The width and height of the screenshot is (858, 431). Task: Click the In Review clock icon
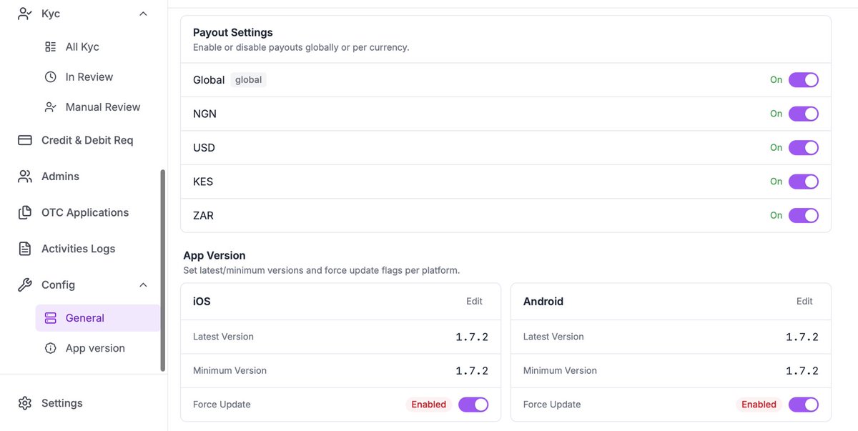tap(50, 76)
